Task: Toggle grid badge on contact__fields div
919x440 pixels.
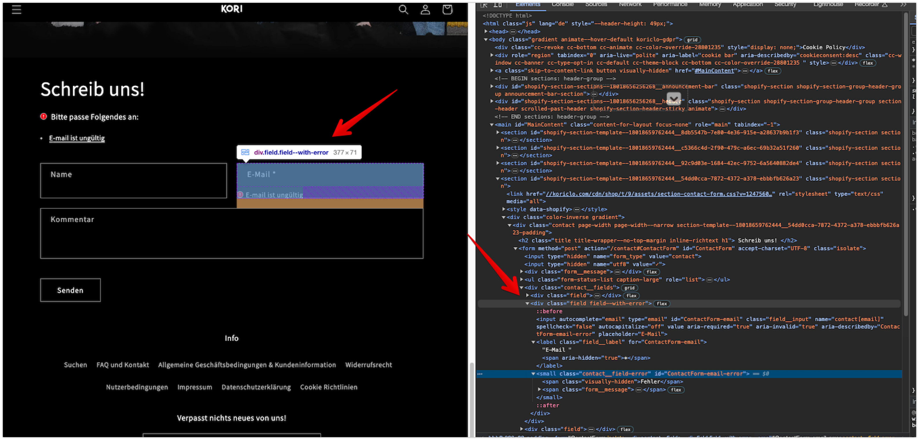Action: tap(629, 288)
